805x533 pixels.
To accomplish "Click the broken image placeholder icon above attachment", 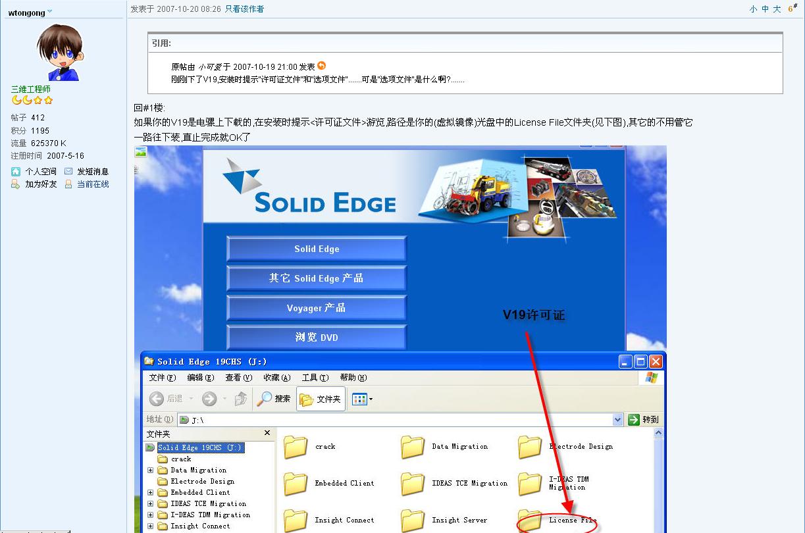I will [140, 152].
